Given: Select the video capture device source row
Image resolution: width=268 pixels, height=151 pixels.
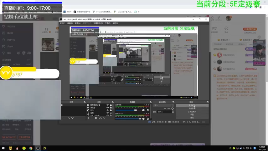Looking at the screenshot, I should [99, 105].
